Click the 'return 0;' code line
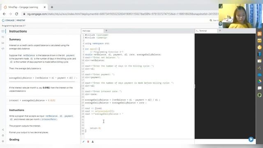 [95, 128]
